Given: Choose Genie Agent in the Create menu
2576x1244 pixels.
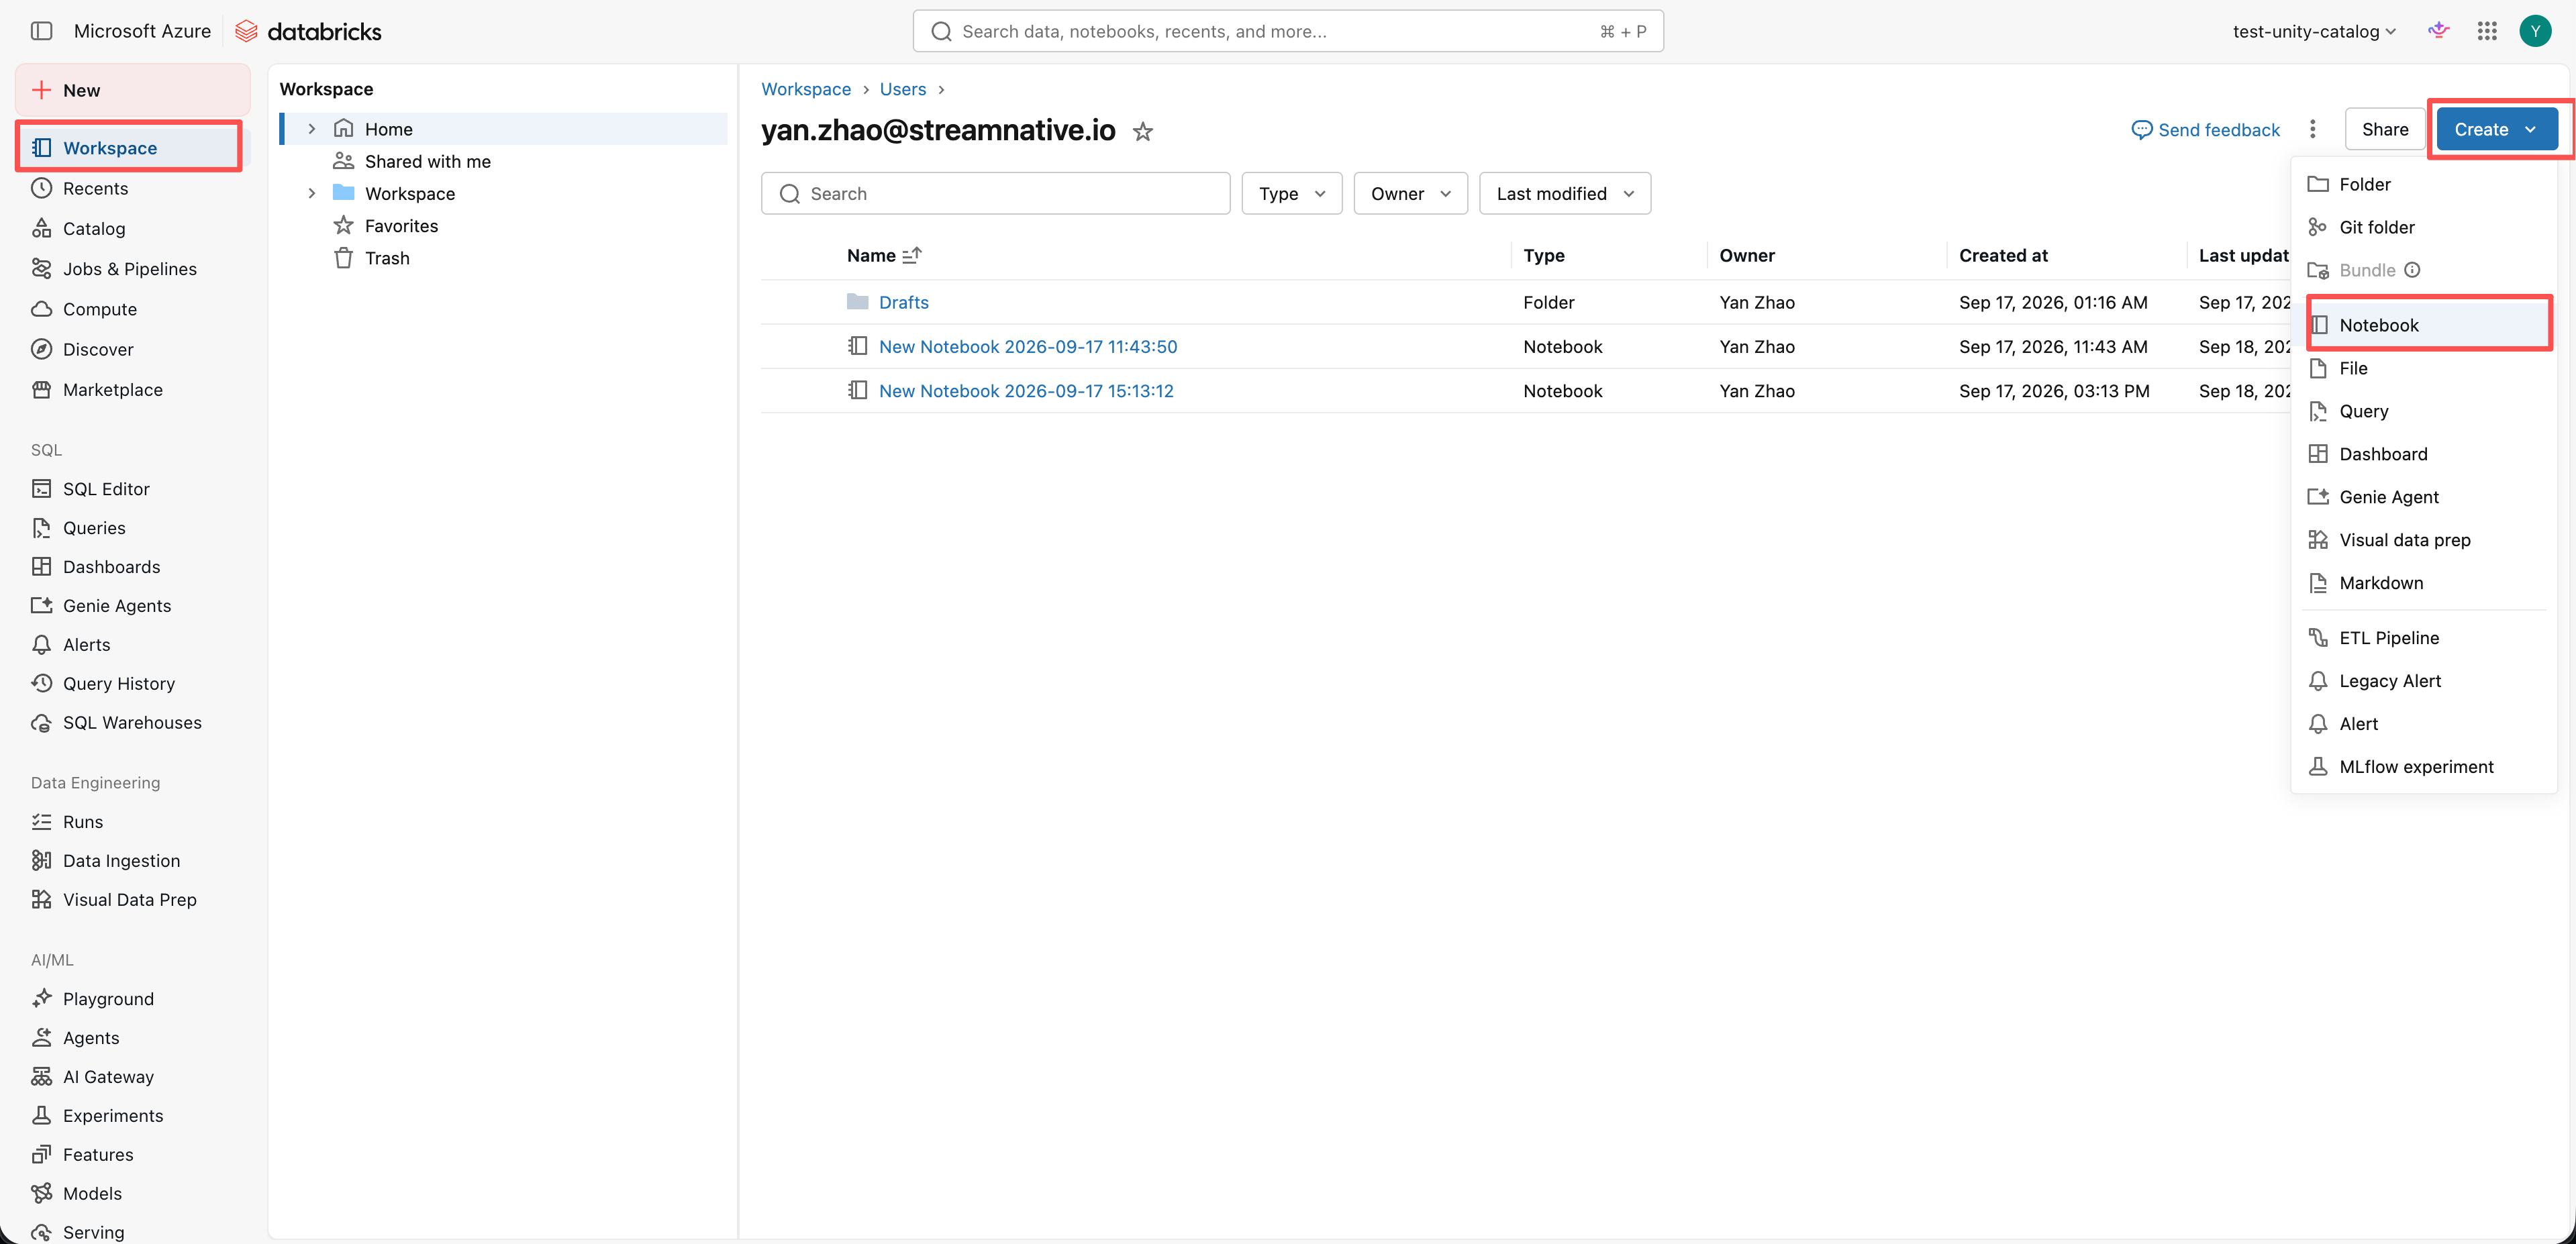Looking at the screenshot, I should click(x=2424, y=497).
